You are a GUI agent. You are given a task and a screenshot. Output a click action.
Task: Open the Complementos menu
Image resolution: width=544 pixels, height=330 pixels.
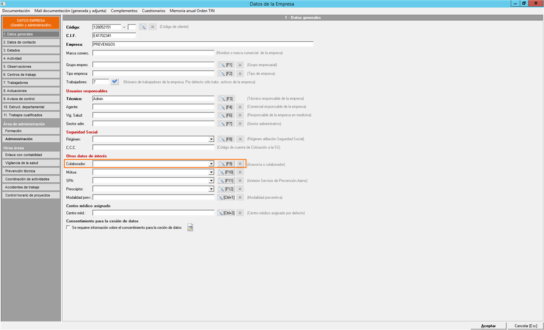(x=124, y=11)
